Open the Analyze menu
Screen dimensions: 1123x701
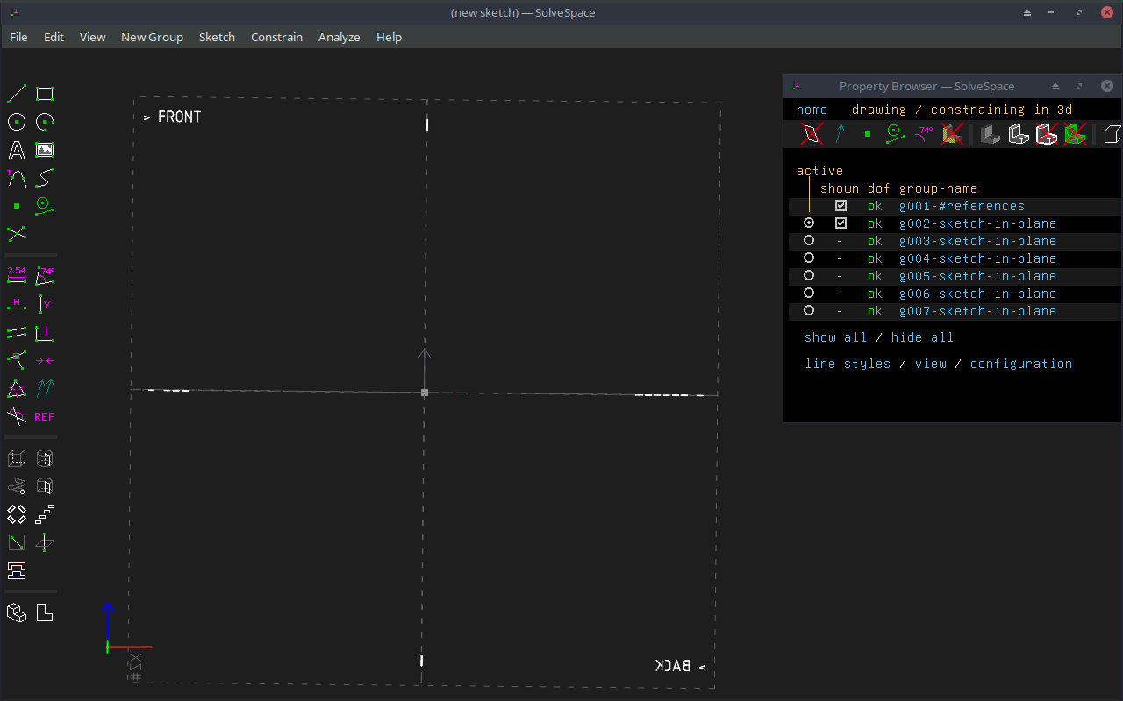339,37
